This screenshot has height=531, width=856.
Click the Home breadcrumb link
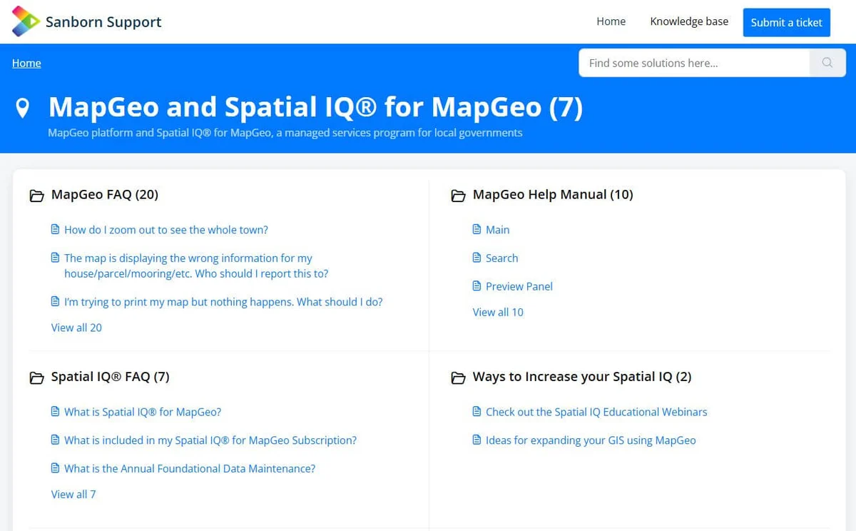(x=26, y=63)
